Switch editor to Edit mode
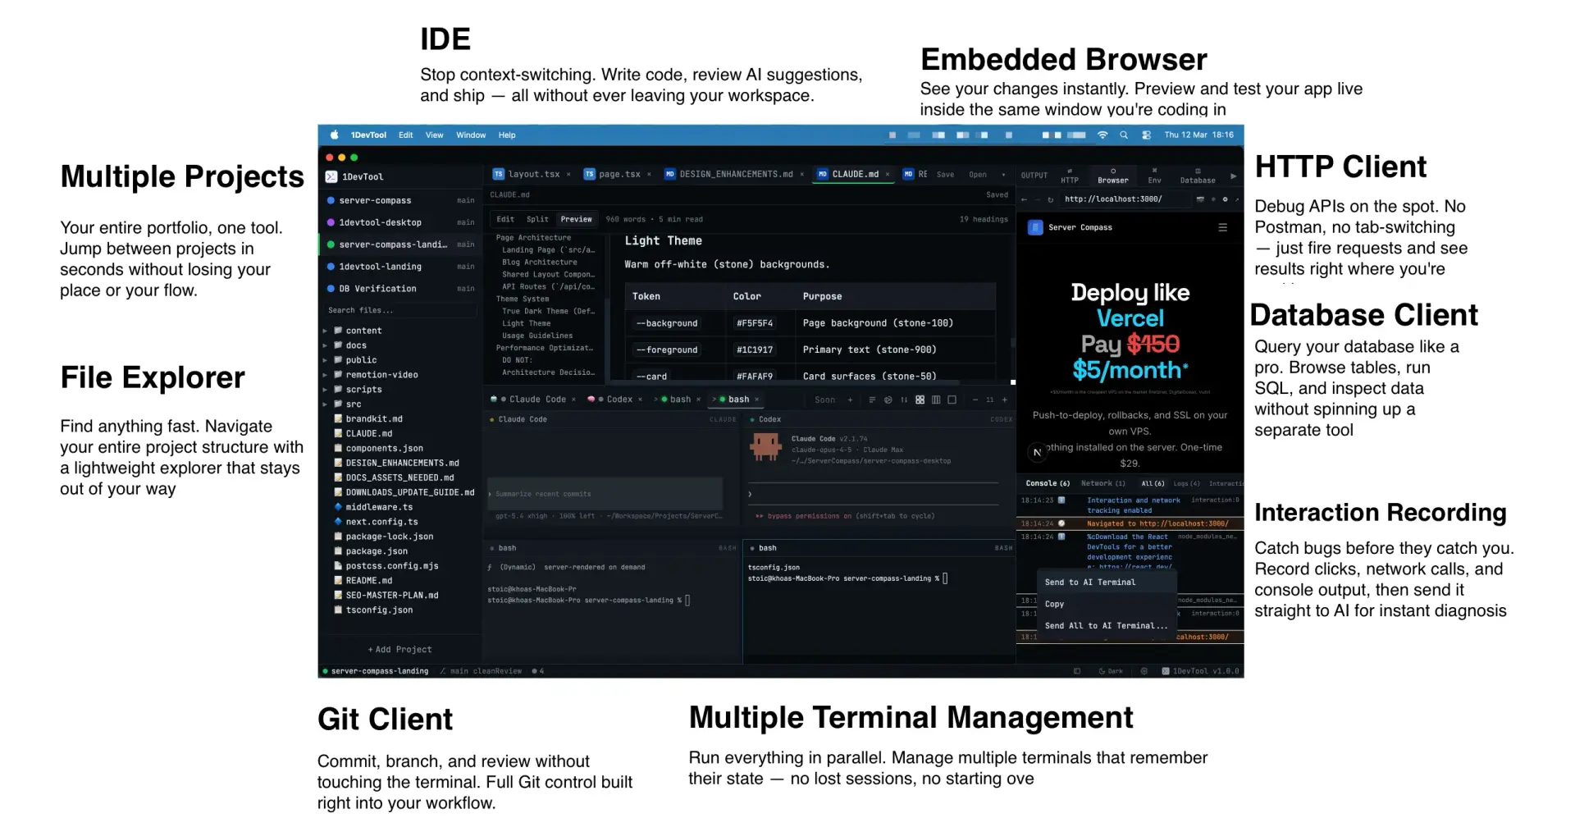 505,219
